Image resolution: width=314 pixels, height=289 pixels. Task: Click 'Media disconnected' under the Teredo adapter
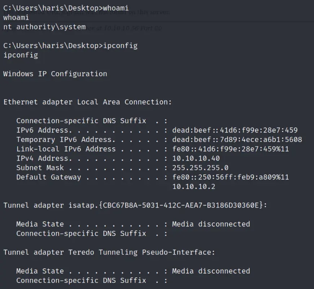pyautogui.click(x=211, y=271)
